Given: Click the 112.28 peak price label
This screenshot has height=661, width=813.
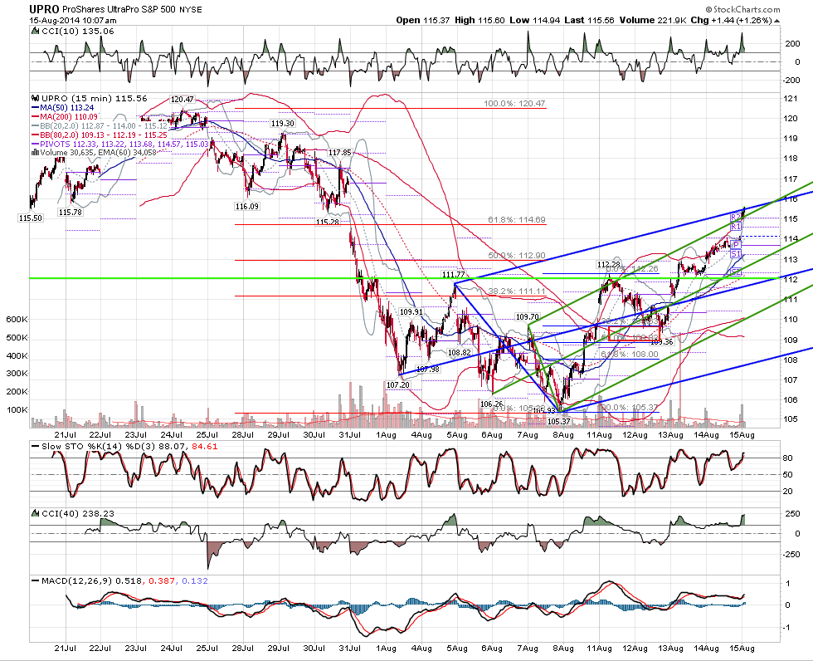Looking at the screenshot, I should click(x=609, y=265).
